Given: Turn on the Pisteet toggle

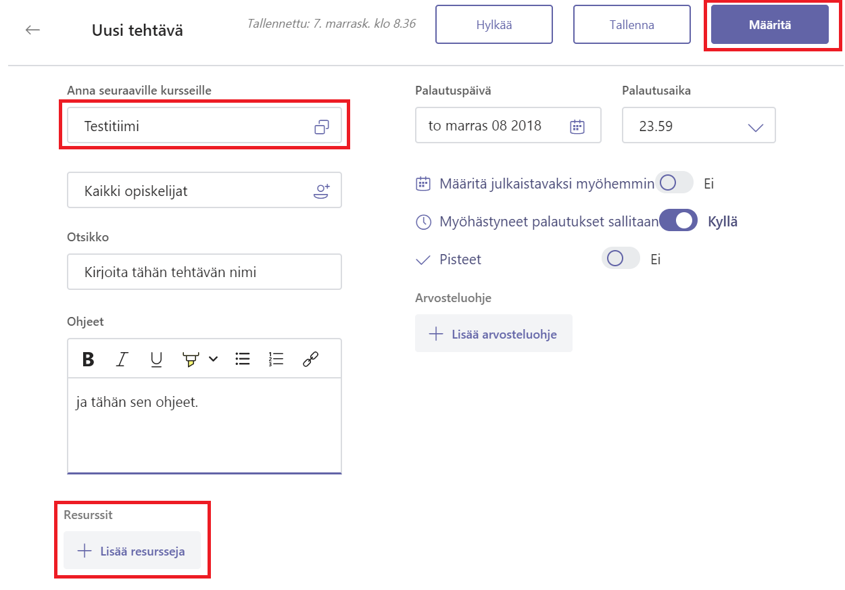Looking at the screenshot, I should coord(621,259).
